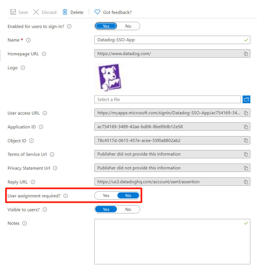Copy the Application ID

[246, 127]
